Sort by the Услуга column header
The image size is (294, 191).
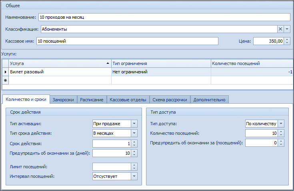coord(60,63)
